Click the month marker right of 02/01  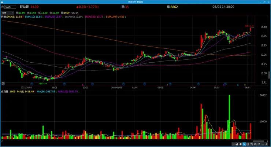tap(145, 84)
